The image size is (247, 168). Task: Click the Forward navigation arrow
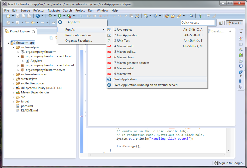42,23
